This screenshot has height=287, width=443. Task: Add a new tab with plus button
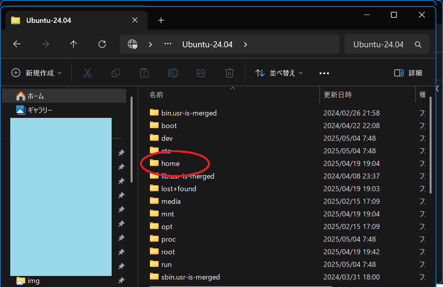(161, 20)
